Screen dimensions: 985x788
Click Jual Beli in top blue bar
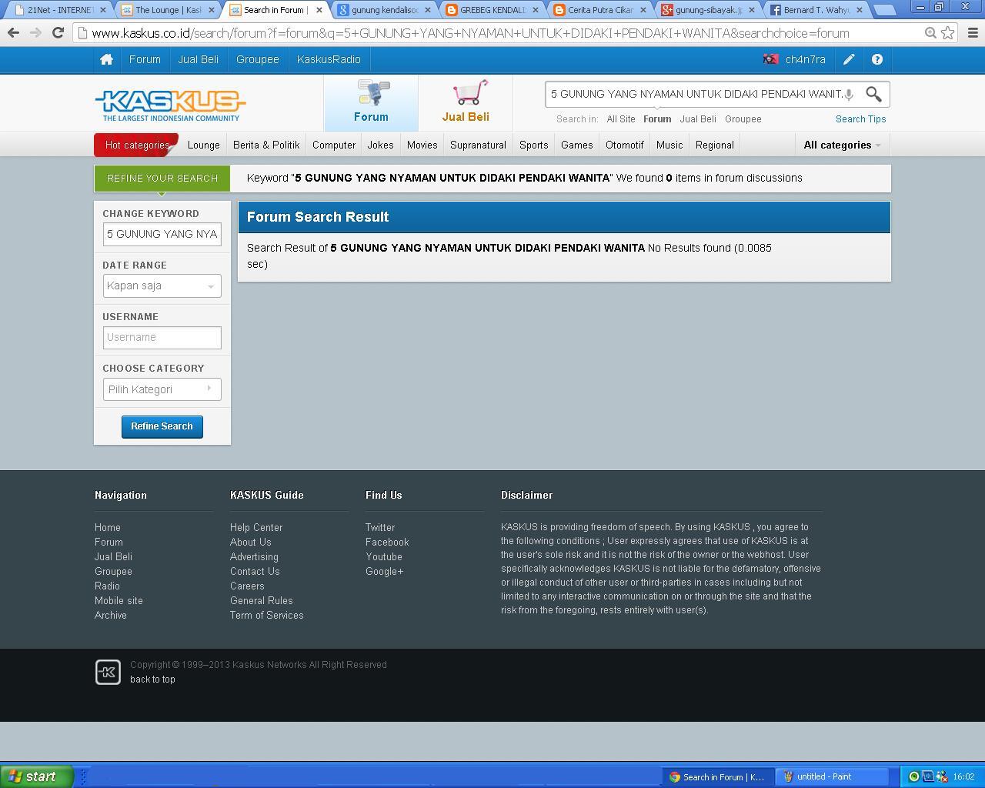click(199, 59)
